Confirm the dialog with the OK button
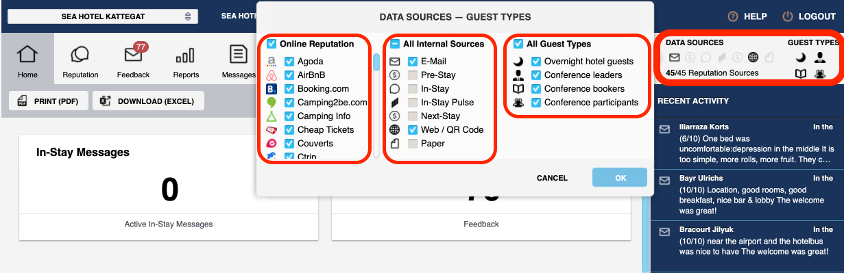The width and height of the screenshot is (844, 273). pyautogui.click(x=620, y=178)
